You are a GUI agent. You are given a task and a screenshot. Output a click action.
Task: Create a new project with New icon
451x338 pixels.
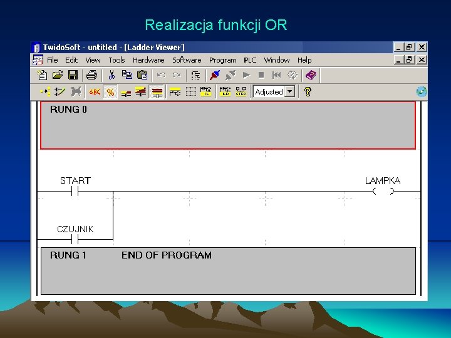tap(43, 75)
